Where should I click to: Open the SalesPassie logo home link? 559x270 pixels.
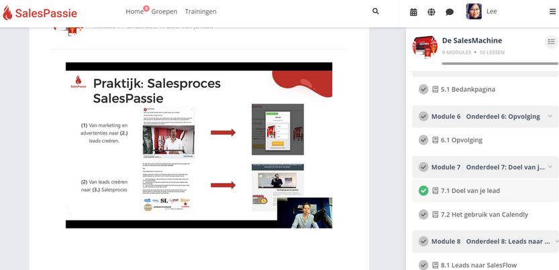tap(40, 13)
